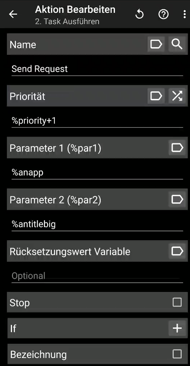Tap the Aktion Bearbeiten title text
This screenshot has height=366, width=190.
[x=75, y=9]
